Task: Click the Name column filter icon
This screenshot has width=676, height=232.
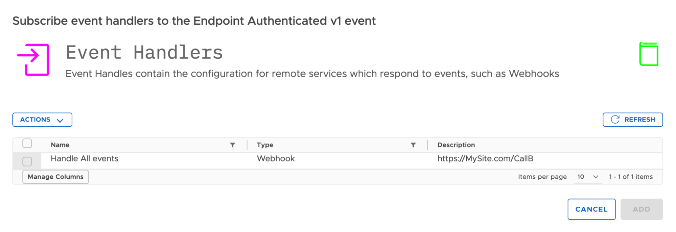Action: coord(233,145)
